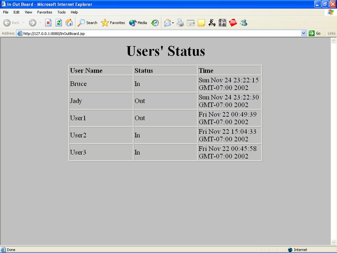Image resolution: width=337 pixels, height=253 pixels.
Task: Expand the Mail button dropdown arrow
Action: [x=173, y=23]
